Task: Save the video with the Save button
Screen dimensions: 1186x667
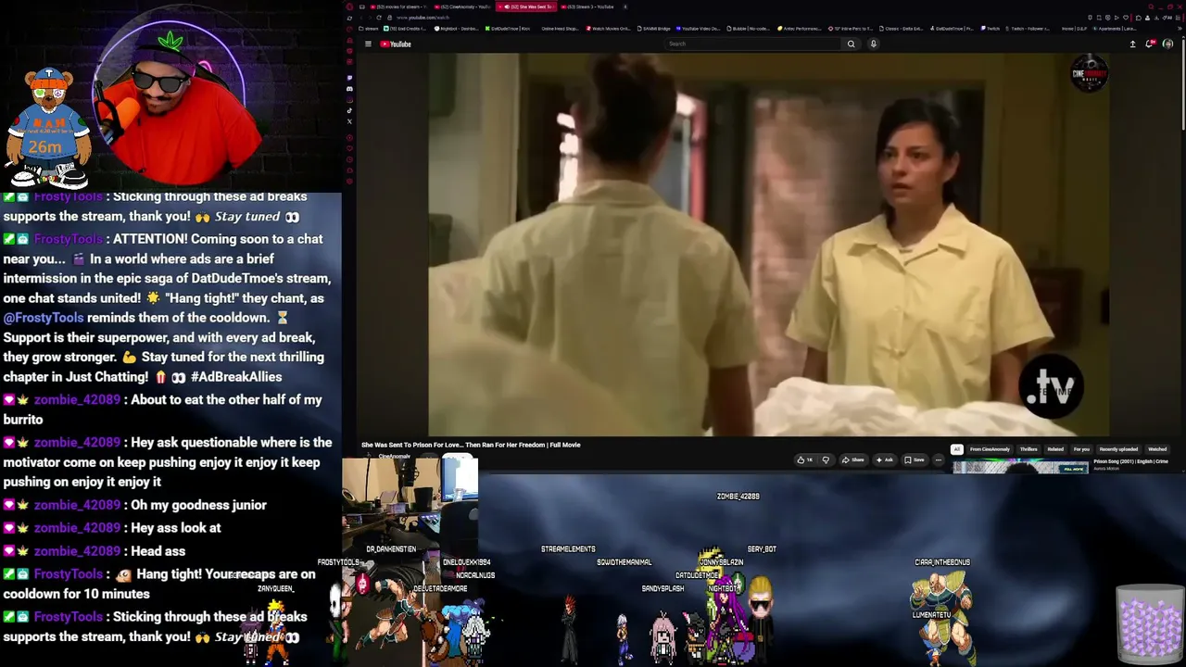Action: [x=915, y=459]
